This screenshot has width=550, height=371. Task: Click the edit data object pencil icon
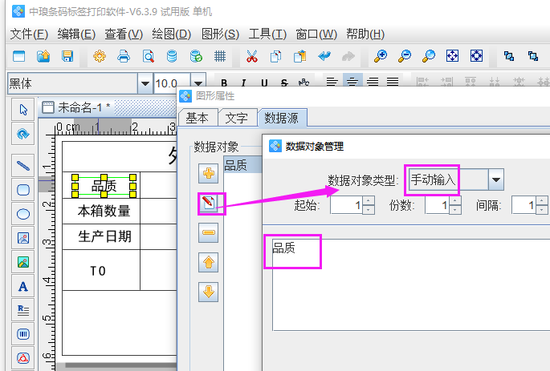click(x=209, y=204)
